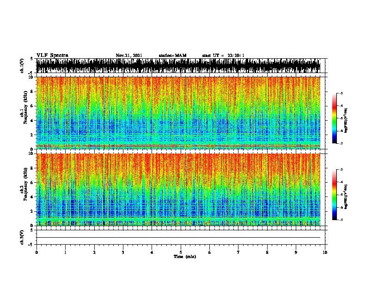Click the "8" kHz tick on ch.1 spectrogram
Screen dimensions: 366x283
tap(33, 92)
